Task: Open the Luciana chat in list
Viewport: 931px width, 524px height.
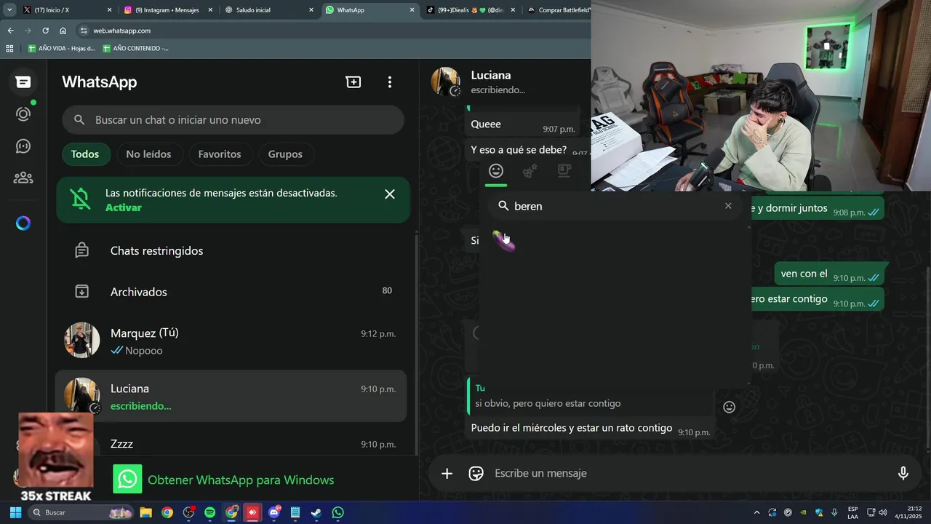Action: (231, 397)
